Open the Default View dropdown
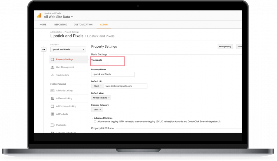277x161 pixels. pos(101,98)
